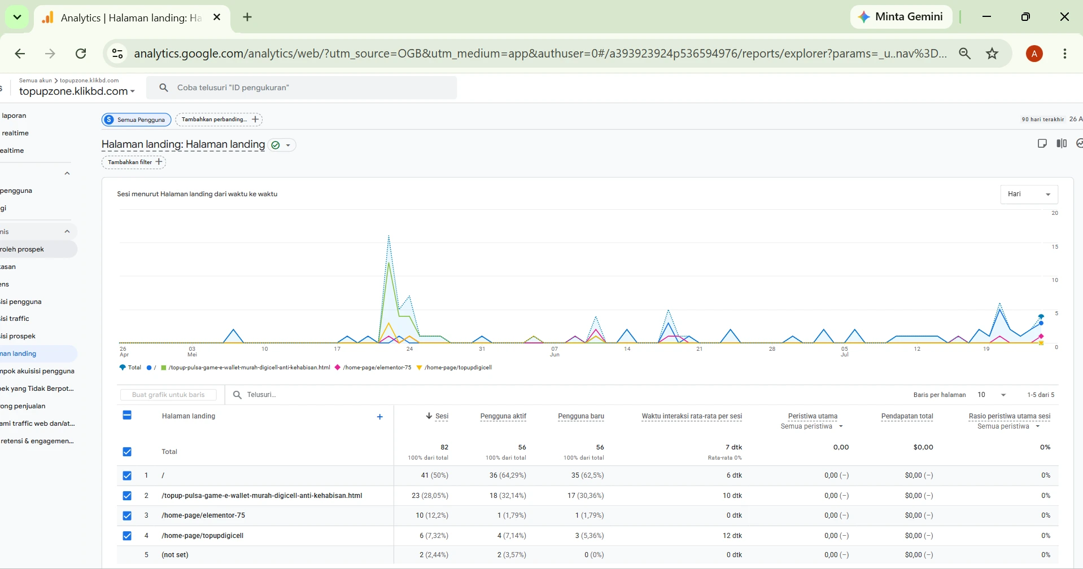This screenshot has height=569, width=1083.
Task: Select realtime item in sidebar
Action: coord(14,133)
